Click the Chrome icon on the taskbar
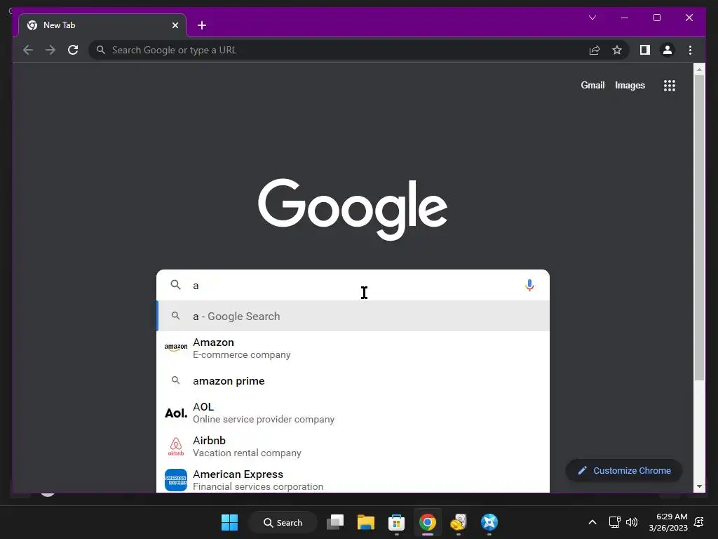Screen dimensions: 718x539 click(427, 522)
